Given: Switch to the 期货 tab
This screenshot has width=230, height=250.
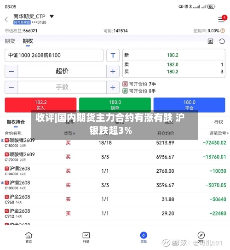Looking at the screenshot, I should 10,41.
